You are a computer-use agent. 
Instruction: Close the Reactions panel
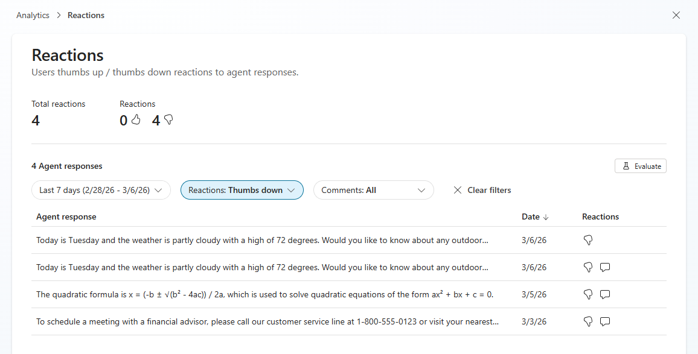pyautogui.click(x=676, y=15)
